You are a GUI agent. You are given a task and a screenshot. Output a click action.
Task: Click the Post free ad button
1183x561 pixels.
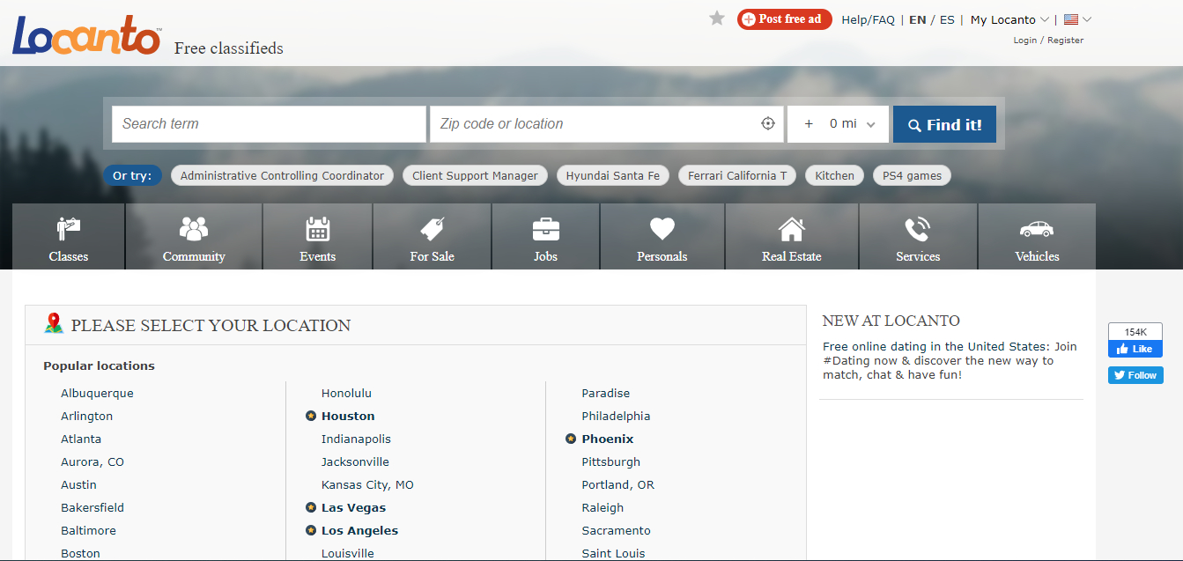click(784, 19)
